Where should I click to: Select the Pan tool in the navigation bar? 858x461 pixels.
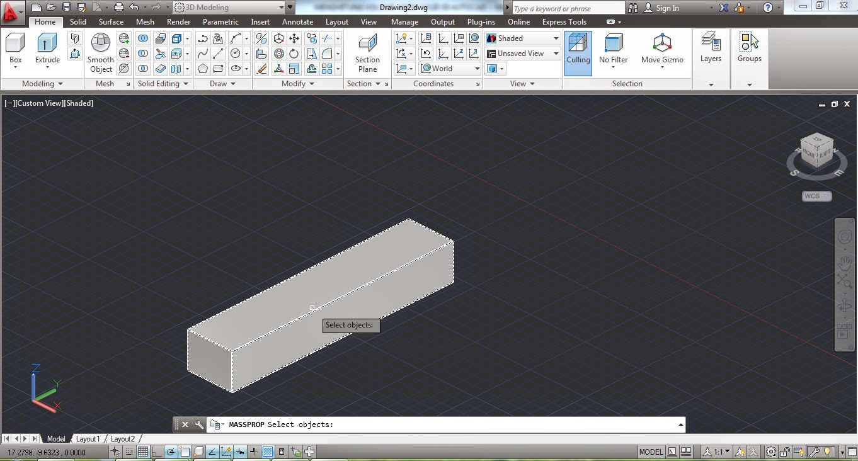(845, 263)
